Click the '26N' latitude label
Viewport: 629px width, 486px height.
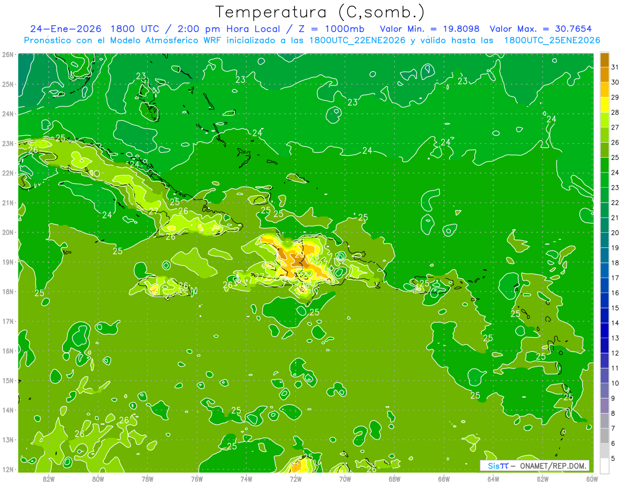(7, 55)
